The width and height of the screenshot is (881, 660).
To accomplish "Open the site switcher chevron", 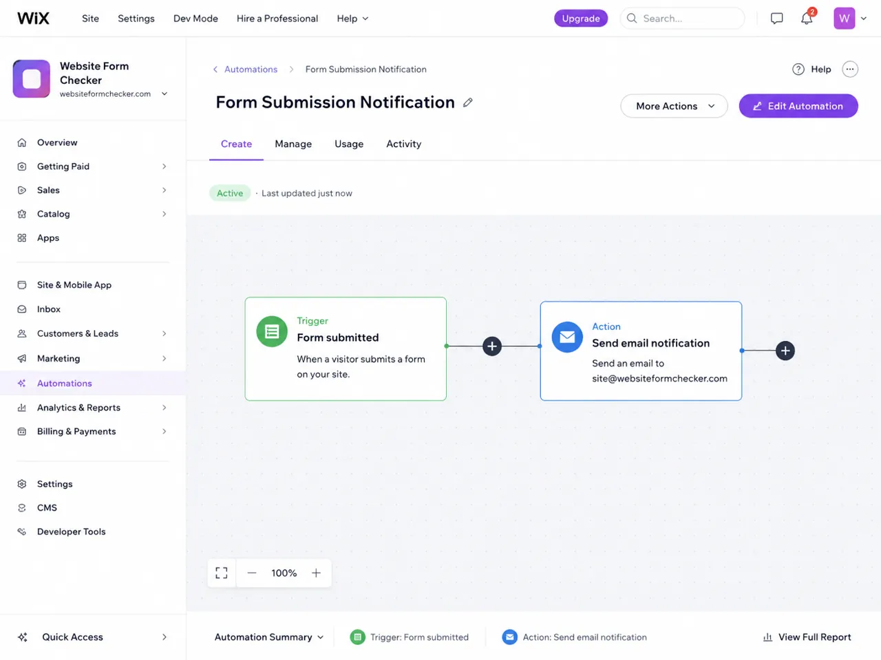I will [164, 94].
